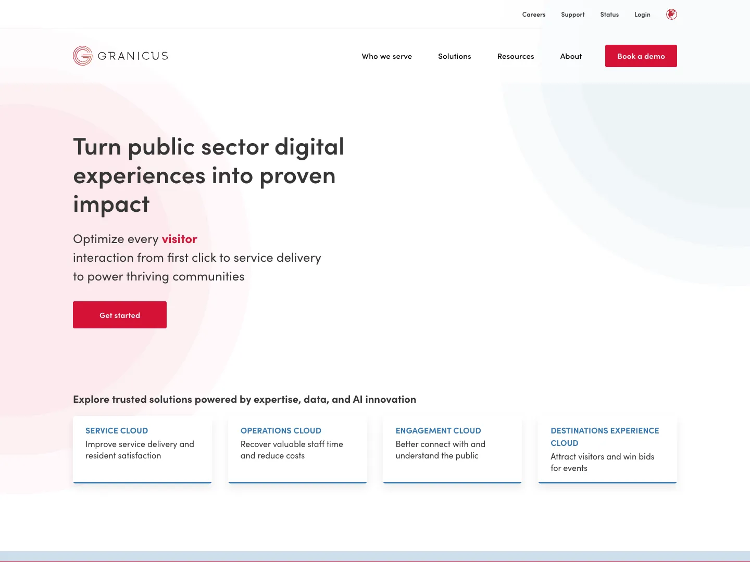Open the Login link
This screenshot has width=750, height=562.
[642, 15]
